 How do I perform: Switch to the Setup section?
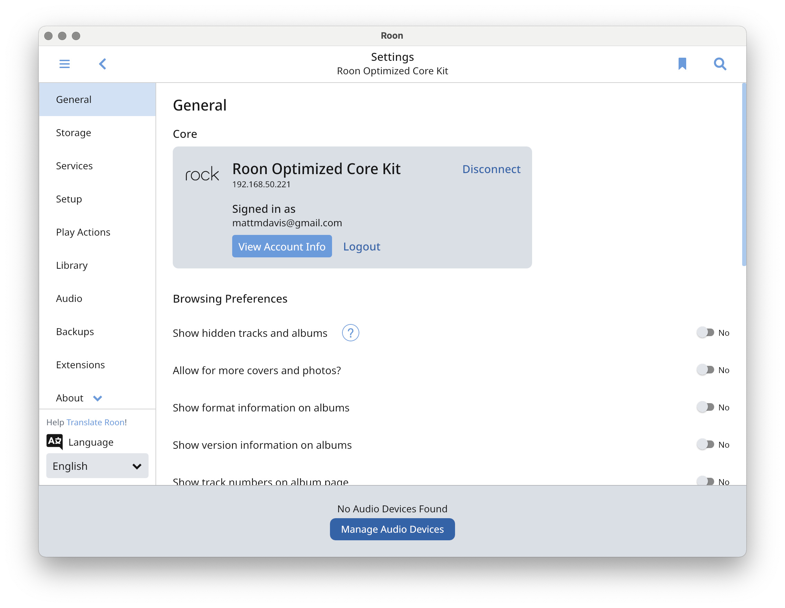(x=97, y=199)
